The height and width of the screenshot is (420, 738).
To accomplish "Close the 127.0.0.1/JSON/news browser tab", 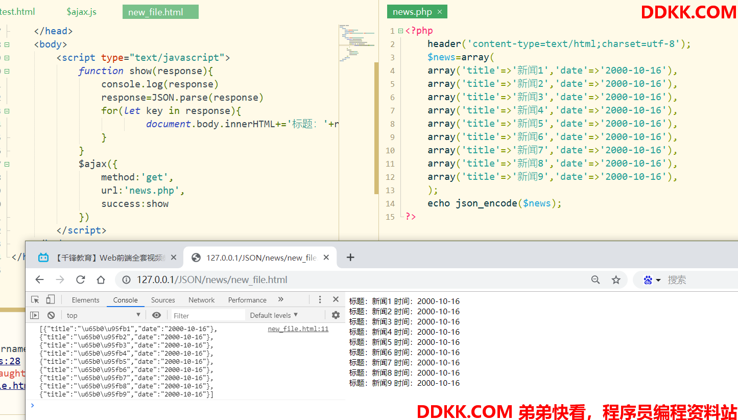I will coord(326,258).
